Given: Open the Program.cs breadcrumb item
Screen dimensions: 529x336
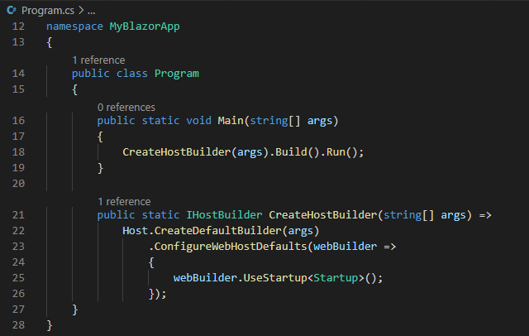Looking at the screenshot, I should (48, 11).
